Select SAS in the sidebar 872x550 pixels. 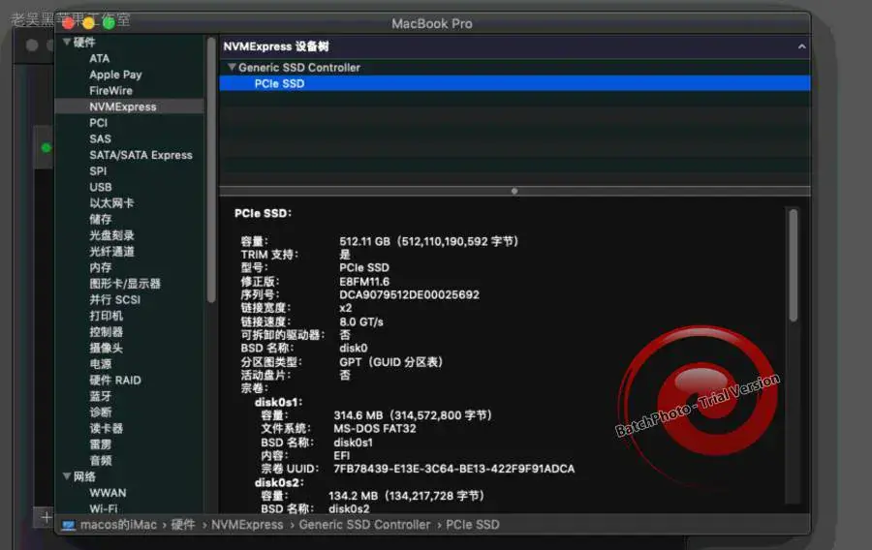[x=100, y=138]
